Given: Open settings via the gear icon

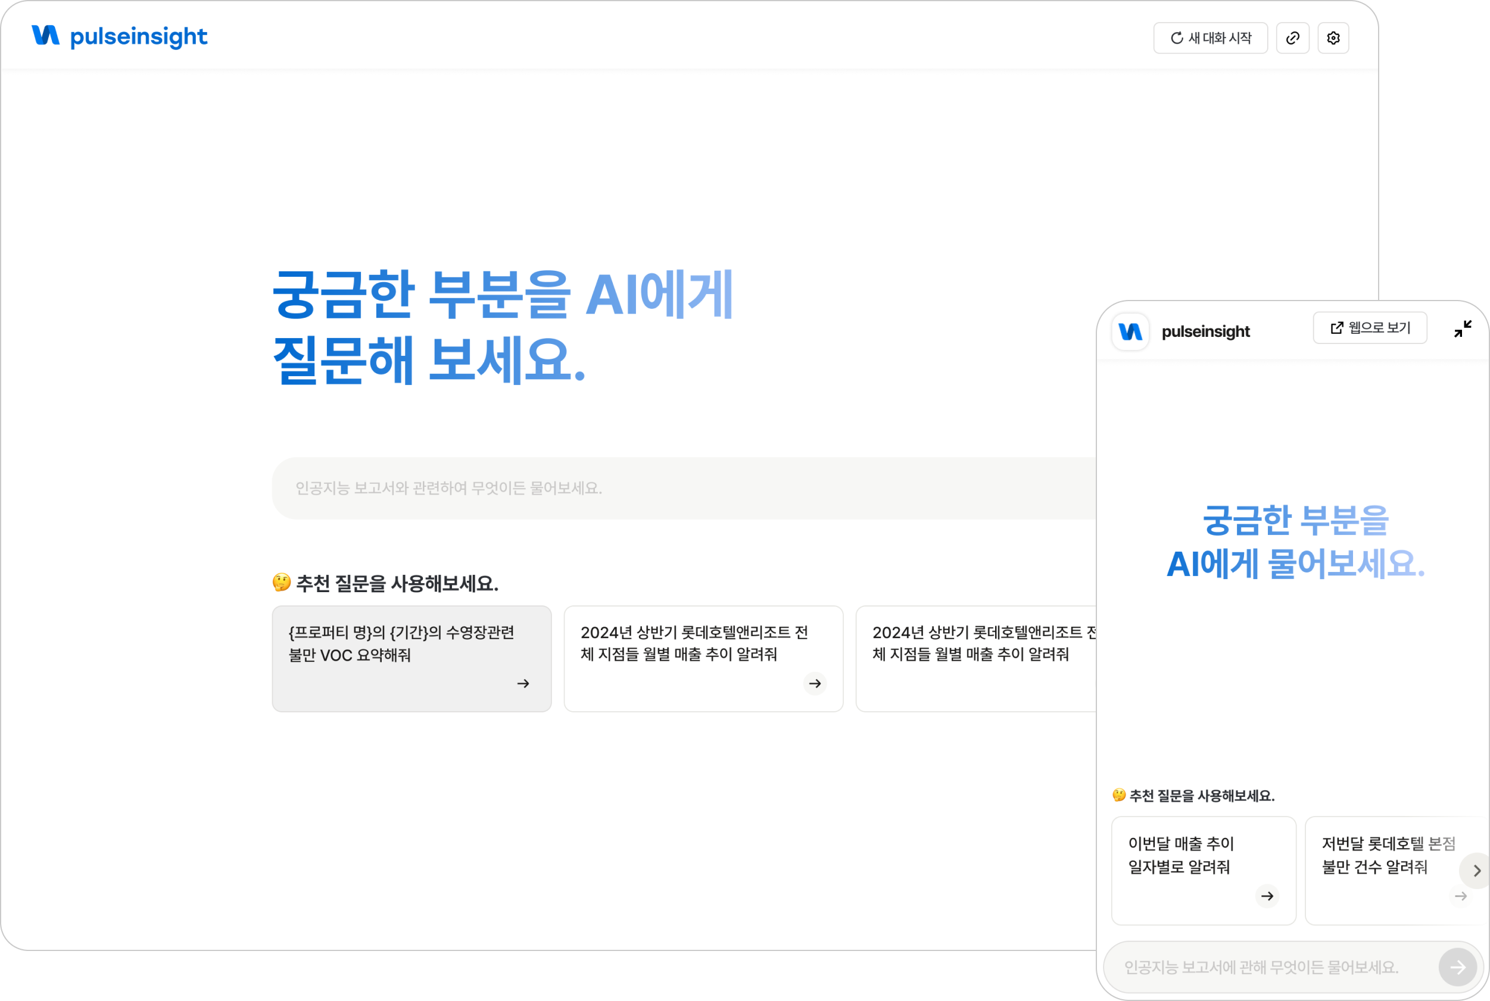Looking at the screenshot, I should [1333, 38].
